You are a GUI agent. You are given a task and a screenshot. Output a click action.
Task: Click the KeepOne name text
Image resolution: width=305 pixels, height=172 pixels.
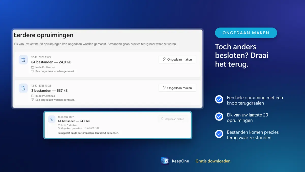tap(180, 161)
